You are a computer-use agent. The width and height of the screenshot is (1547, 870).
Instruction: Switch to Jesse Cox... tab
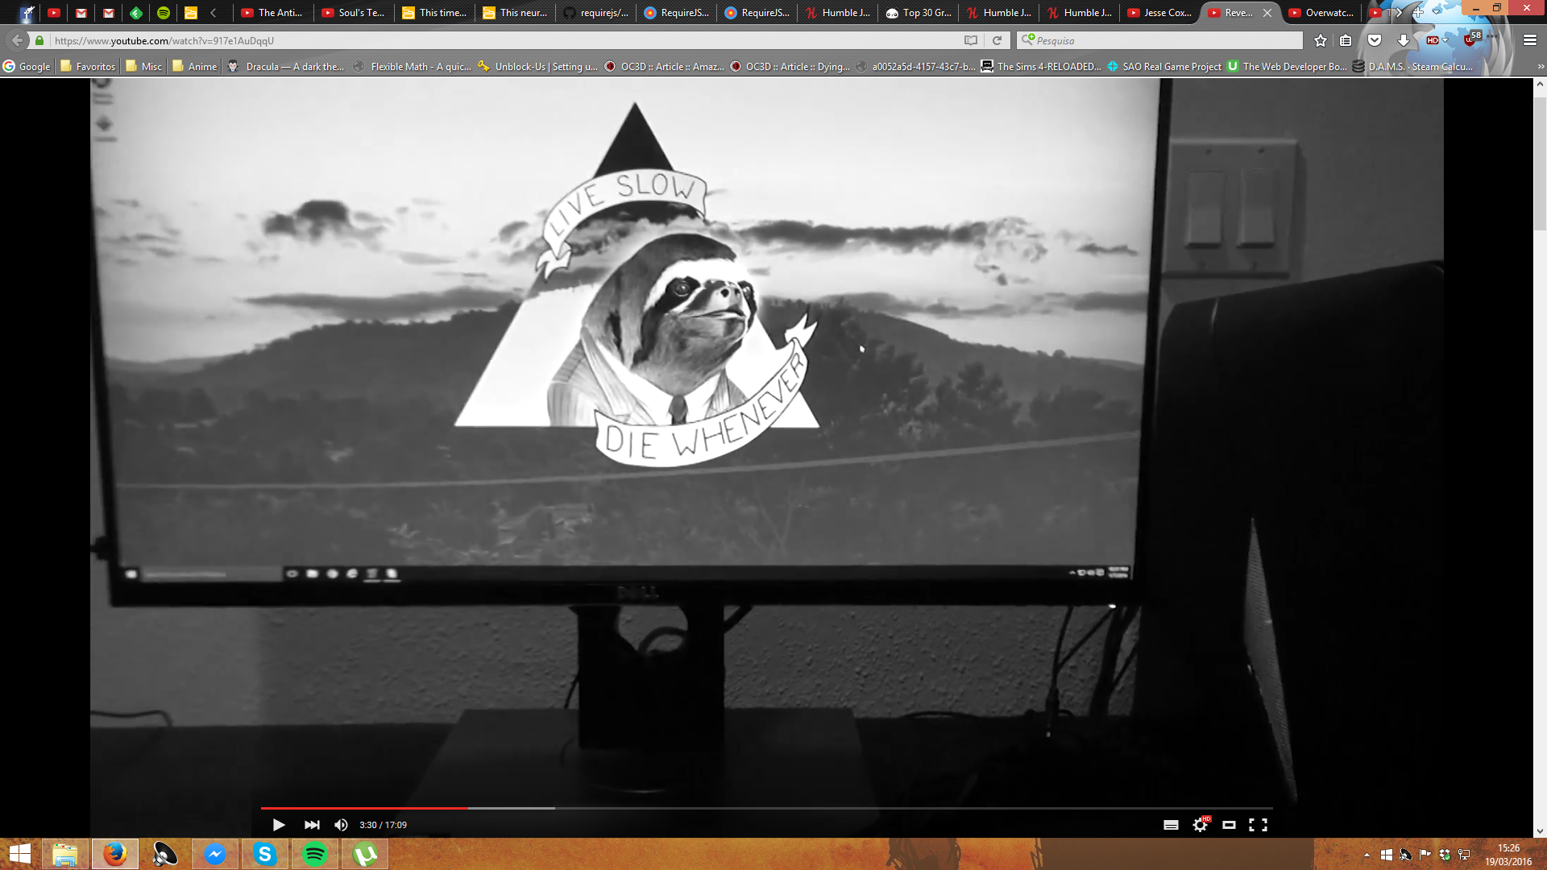point(1159,13)
